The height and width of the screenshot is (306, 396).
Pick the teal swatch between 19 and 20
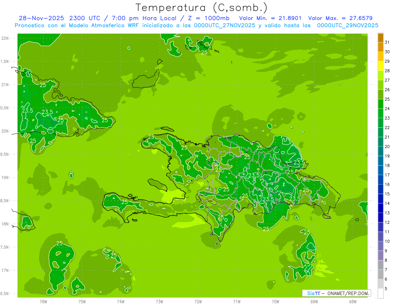click(x=380, y=151)
